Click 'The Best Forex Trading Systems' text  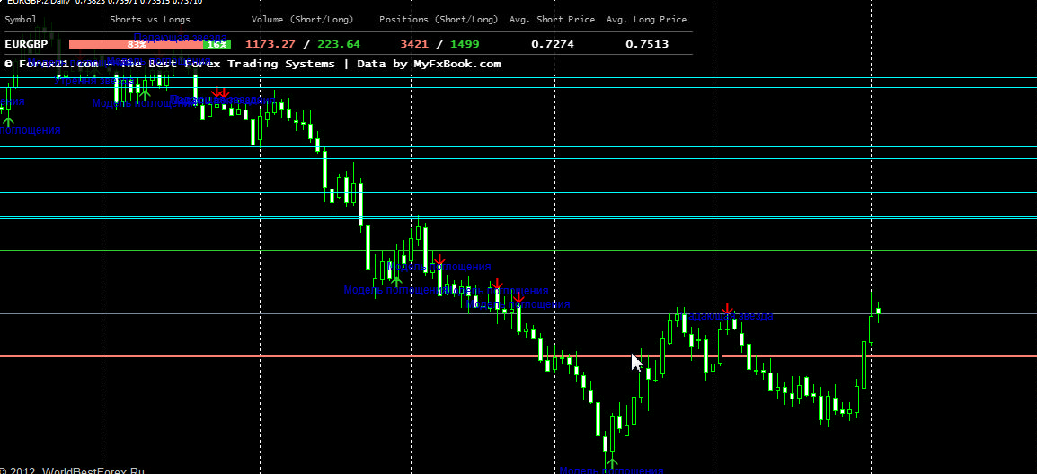227,64
